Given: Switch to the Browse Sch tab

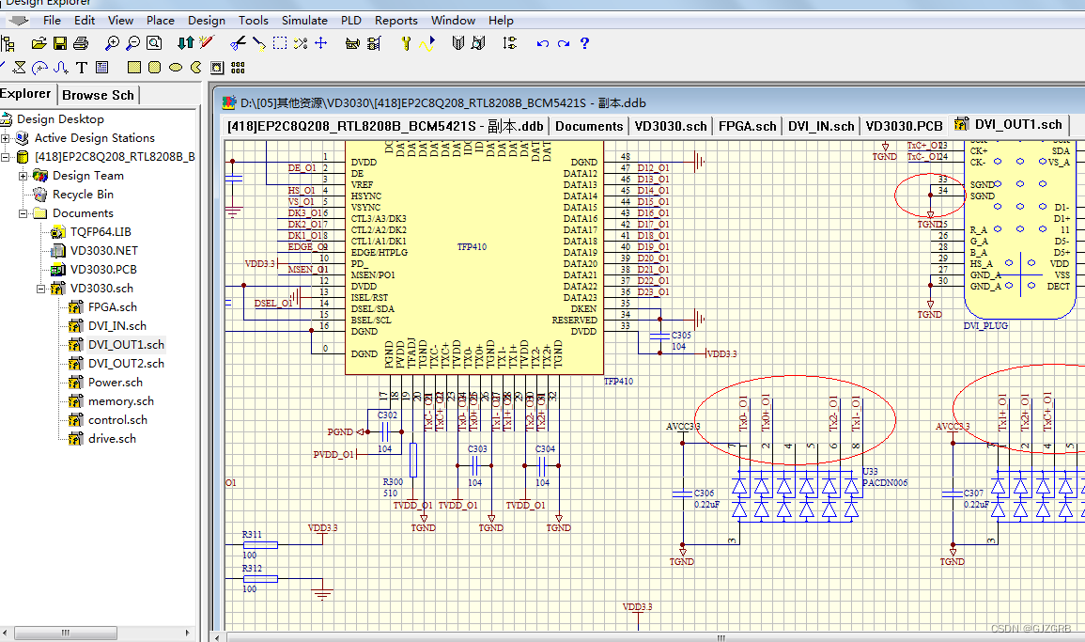Looking at the screenshot, I should coord(98,94).
